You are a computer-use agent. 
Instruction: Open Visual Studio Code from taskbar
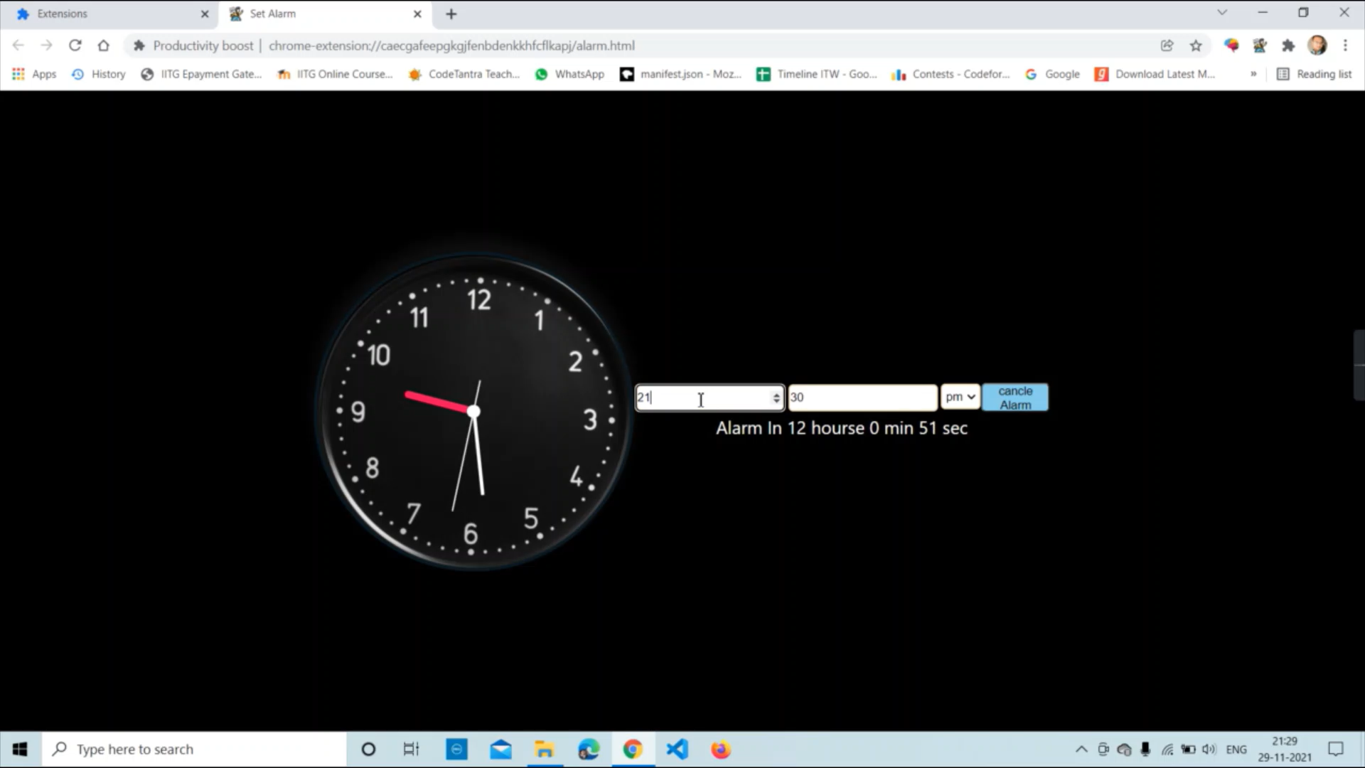pyautogui.click(x=677, y=749)
